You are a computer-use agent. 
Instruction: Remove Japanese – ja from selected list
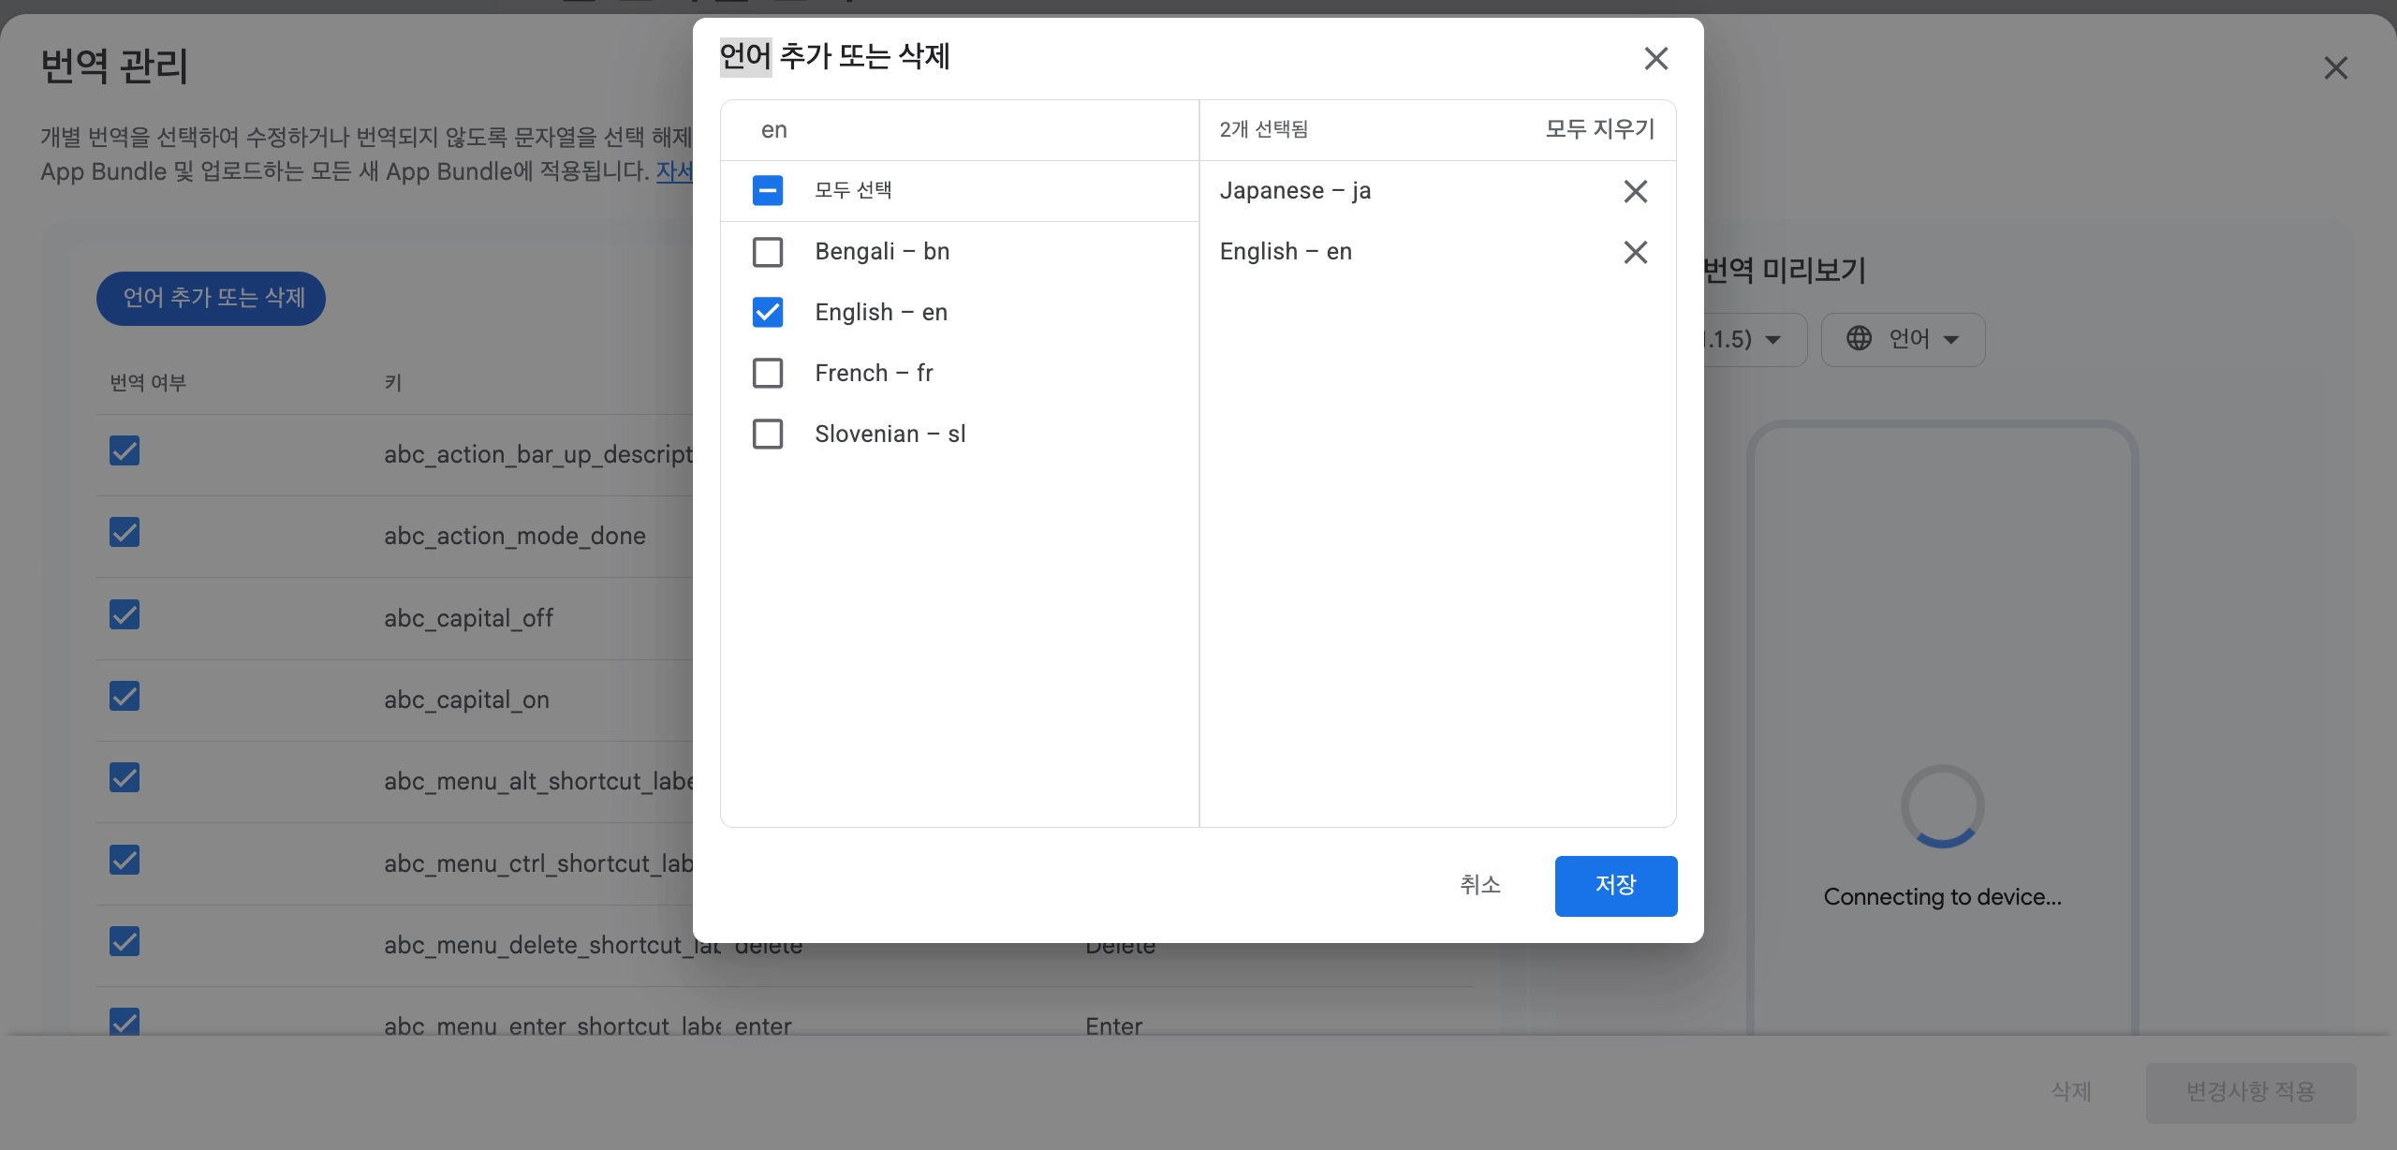click(x=1635, y=191)
